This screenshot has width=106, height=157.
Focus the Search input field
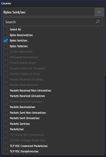click(53, 22)
